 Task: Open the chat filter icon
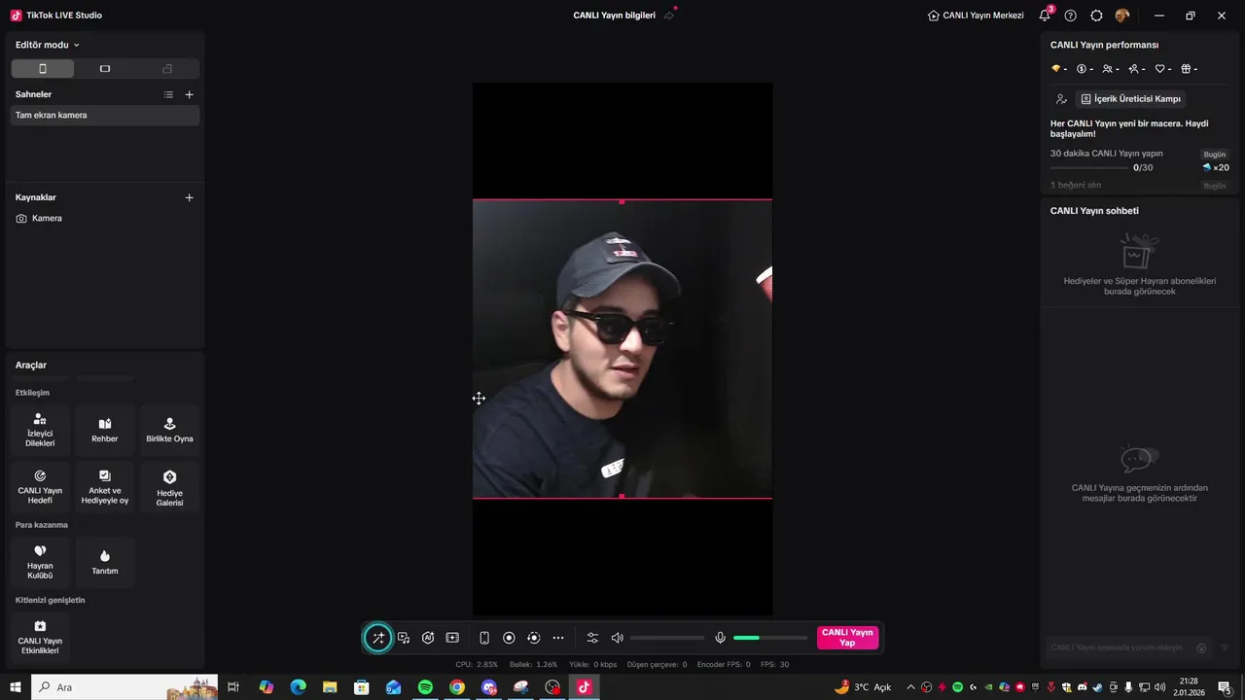pos(1225,647)
